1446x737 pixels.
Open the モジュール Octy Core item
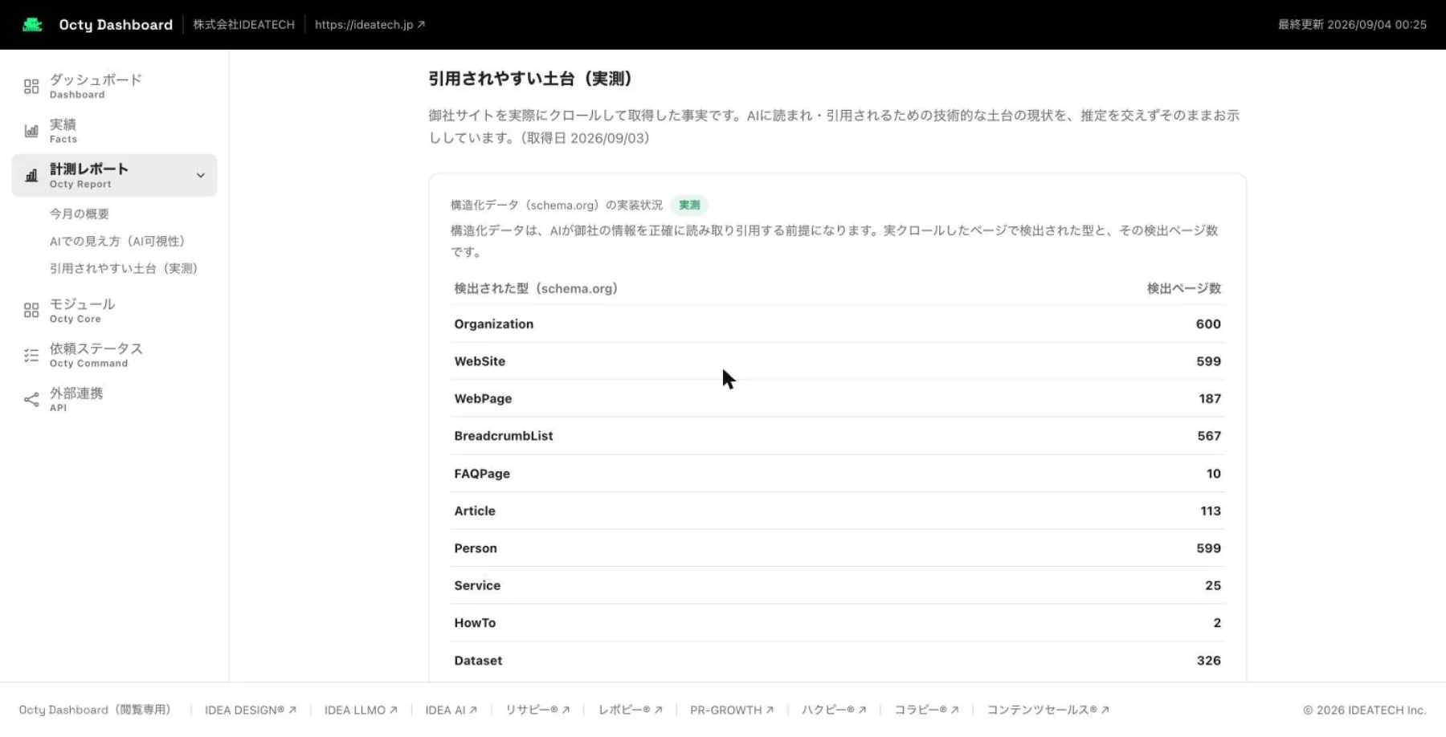click(x=114, y=310)
